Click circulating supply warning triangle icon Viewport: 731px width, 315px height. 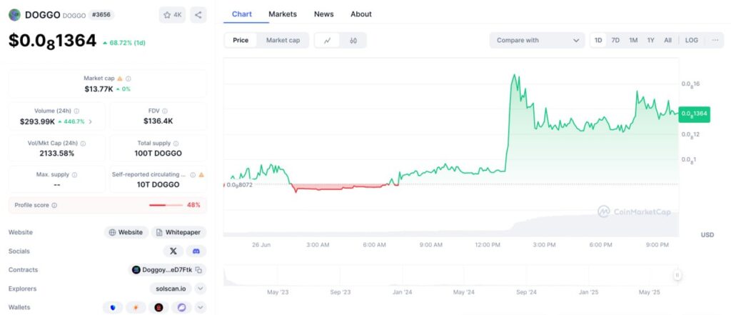[x=201, y=174]
